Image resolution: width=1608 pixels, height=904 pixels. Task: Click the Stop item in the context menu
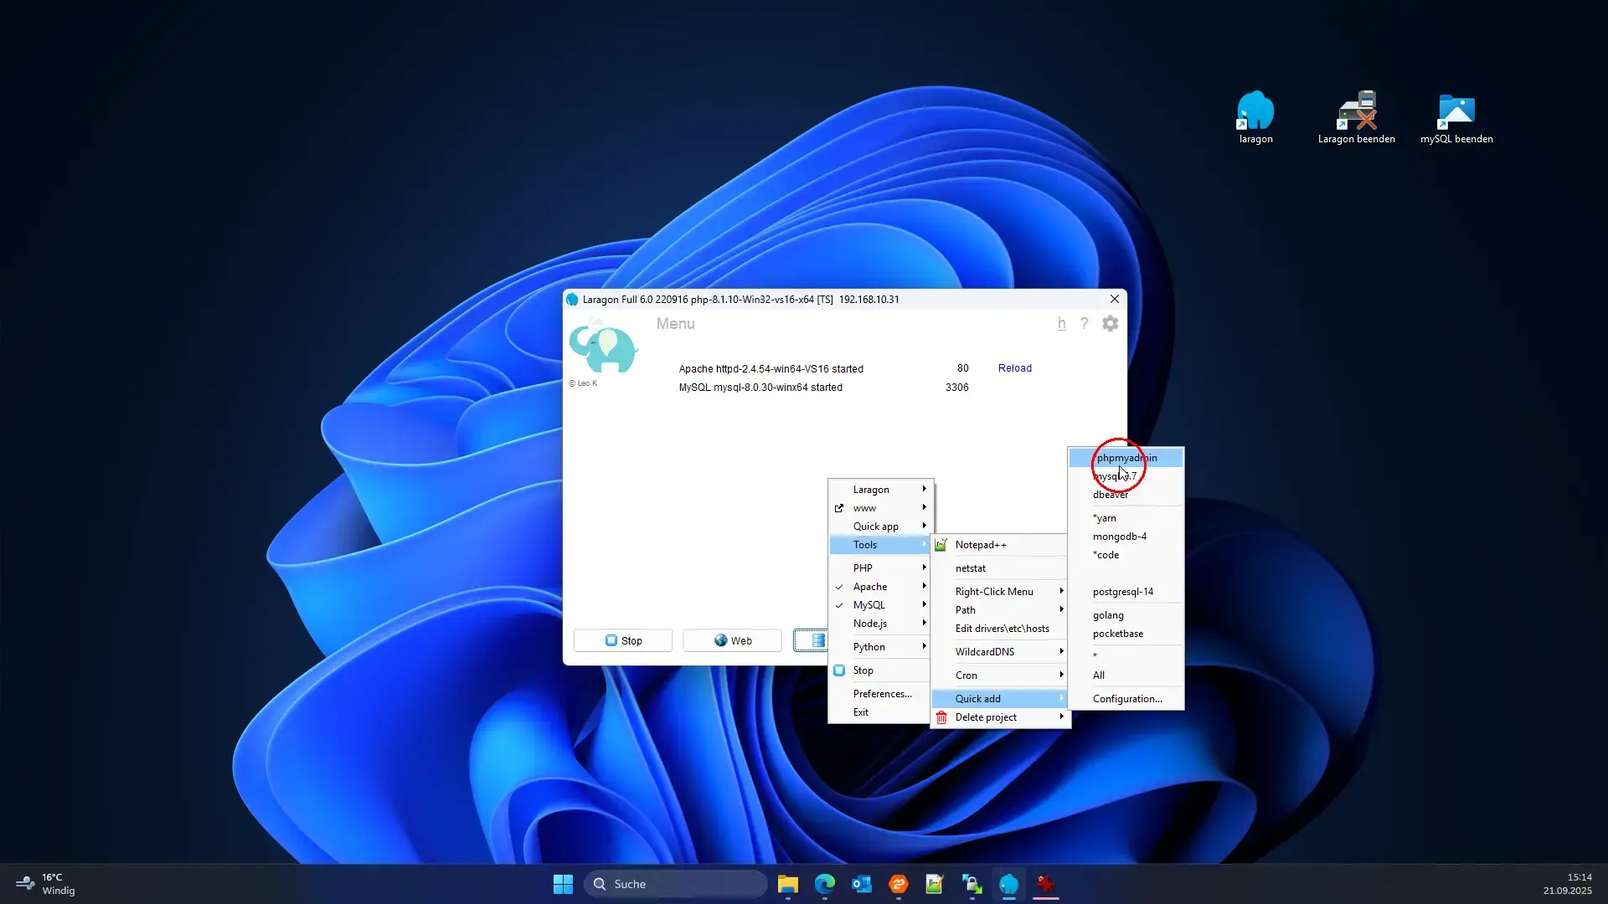(863, 670)
